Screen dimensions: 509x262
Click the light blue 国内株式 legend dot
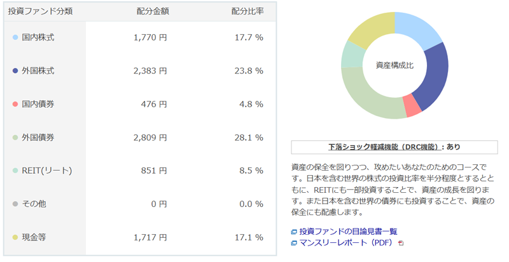coord(15,37)
